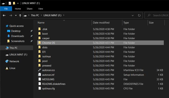Expand the chevron after LINUX MINT (F:) breadcrumb
This screenshot has width=169, height=98.
point(64,15)
